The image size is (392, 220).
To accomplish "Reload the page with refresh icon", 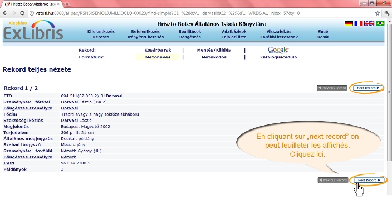I will coord(22,13).
